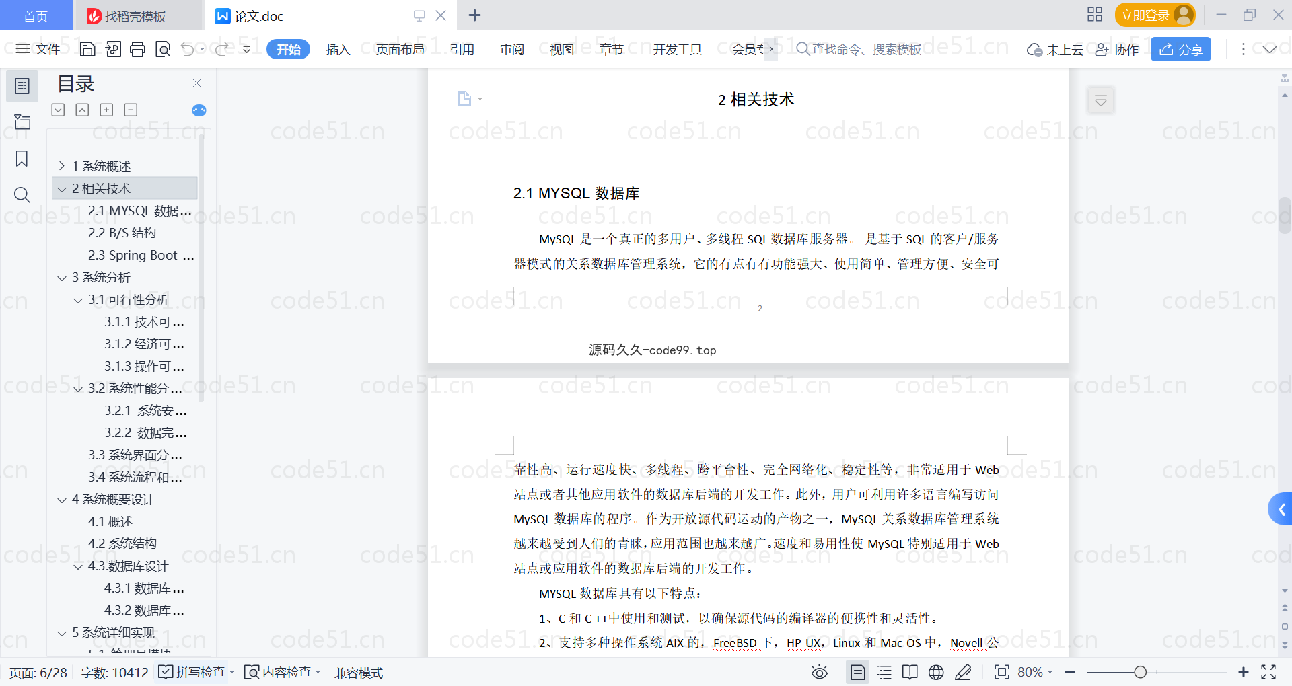The height and width of the screenshot is (686, 1292).
Task: Toggle eye protection mode icon
Action: coord(820,672)
